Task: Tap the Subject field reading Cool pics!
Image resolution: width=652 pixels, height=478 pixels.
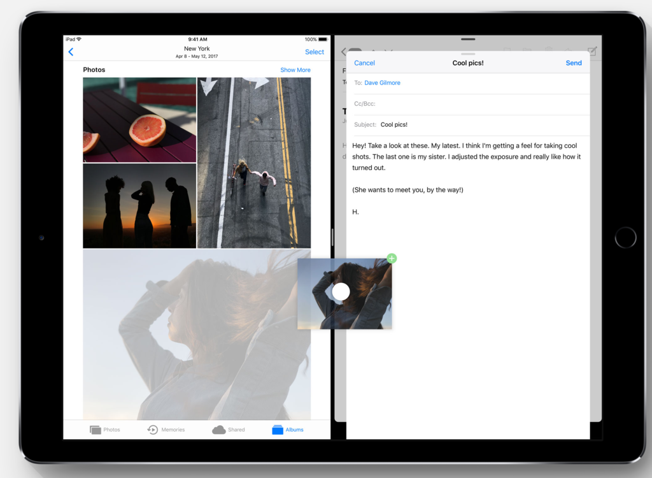Action: (472, 124)
